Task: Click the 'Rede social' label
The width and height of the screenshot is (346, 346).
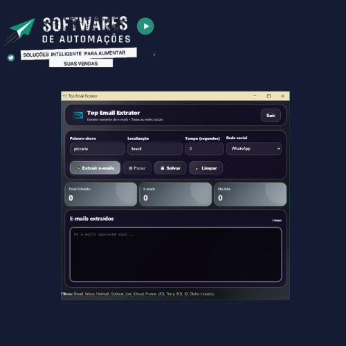Action: [237, 138]
